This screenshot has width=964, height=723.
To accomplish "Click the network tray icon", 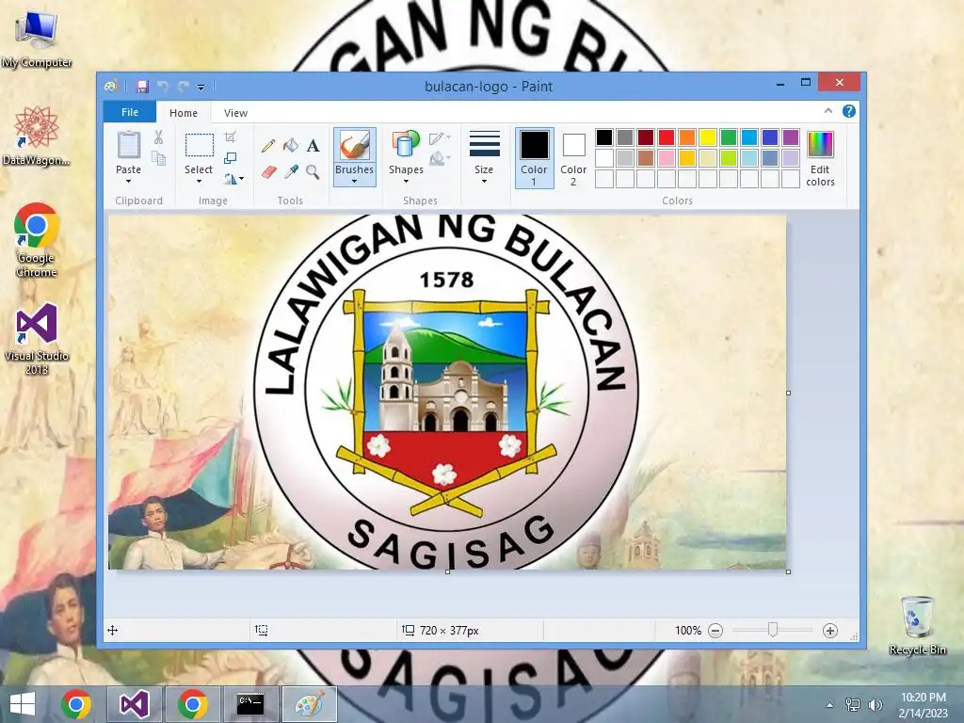I will pyautogui.click(x=853, y=704).
